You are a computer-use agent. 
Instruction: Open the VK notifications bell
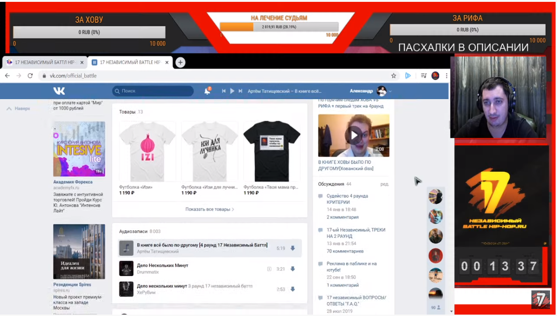coord(207,91)
